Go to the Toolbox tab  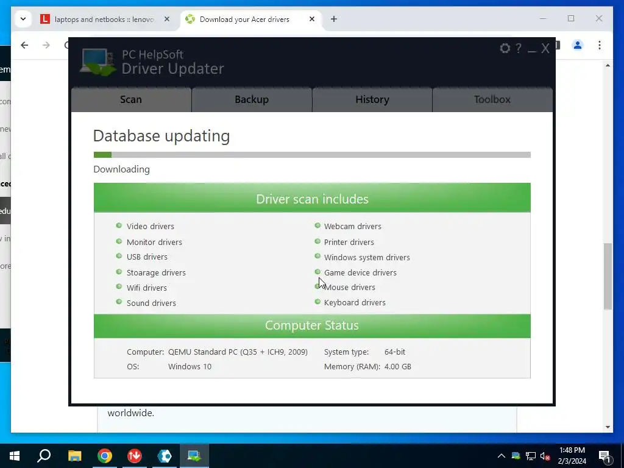pos(492,99)
